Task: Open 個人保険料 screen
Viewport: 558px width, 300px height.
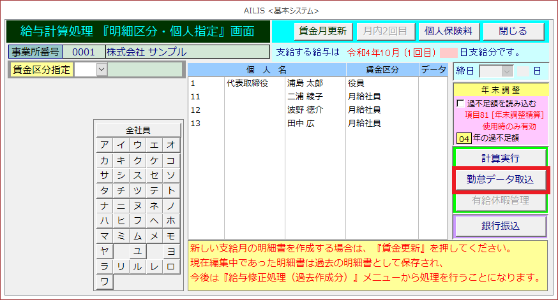Action: 448,31
